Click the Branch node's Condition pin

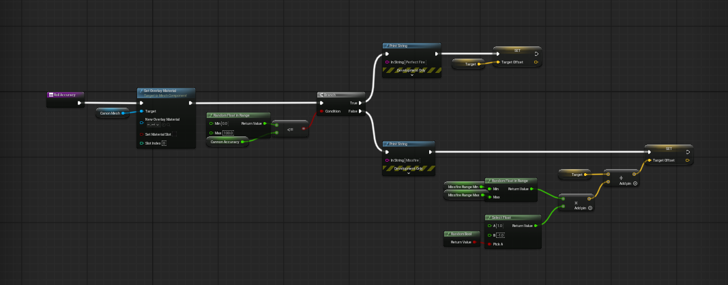[321, 111]
